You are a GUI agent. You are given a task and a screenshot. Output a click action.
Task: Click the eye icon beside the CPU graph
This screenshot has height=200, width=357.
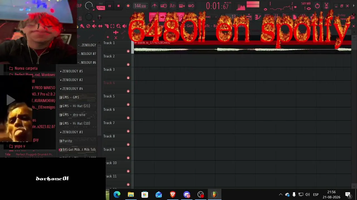(266, 9)
